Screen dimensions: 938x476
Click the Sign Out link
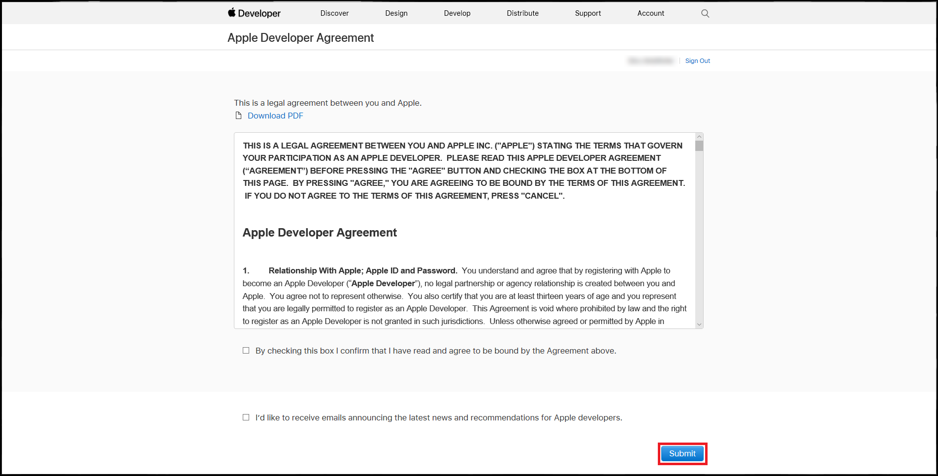click(x=698, y=61)
